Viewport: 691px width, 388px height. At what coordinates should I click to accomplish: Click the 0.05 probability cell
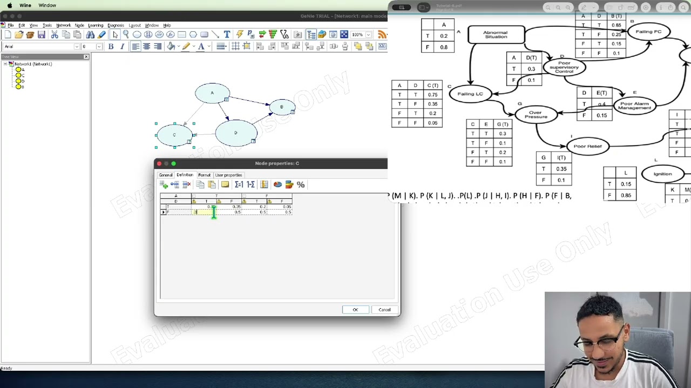point(281,207)
